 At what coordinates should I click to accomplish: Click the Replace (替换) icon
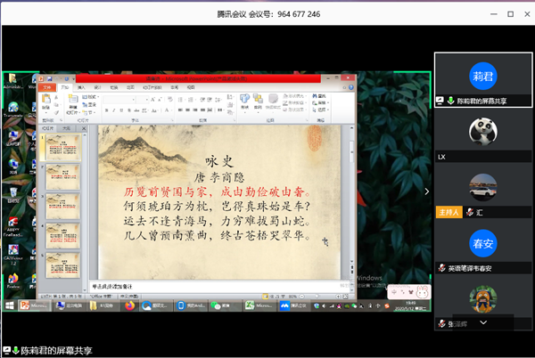point(319,103)
